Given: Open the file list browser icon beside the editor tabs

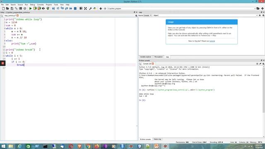Looking at the screenshot, I should pyautogui.click(x=2, y=16).
